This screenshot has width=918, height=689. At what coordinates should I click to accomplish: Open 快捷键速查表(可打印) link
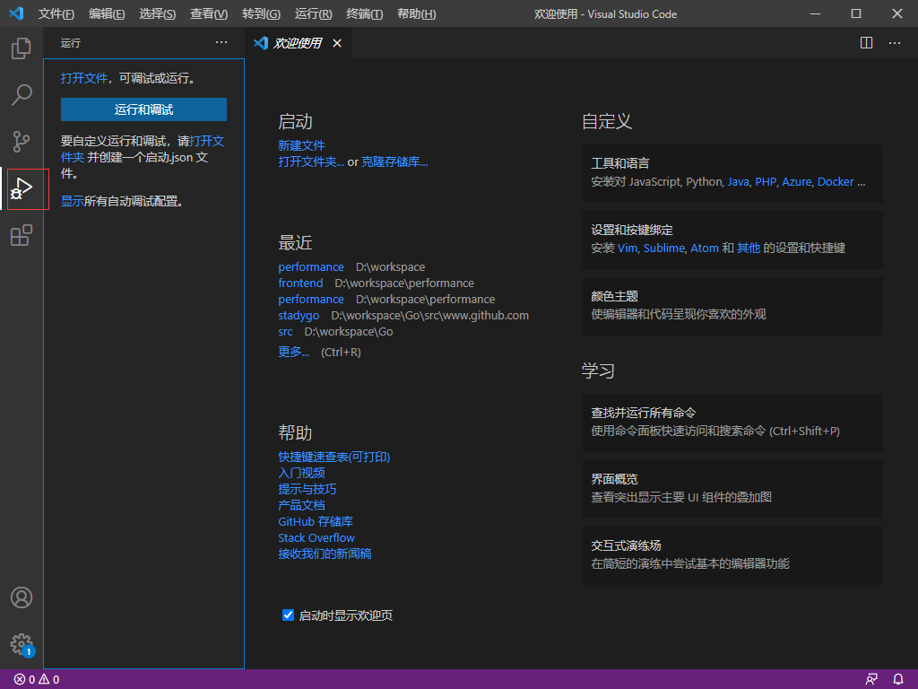point(334,457)
